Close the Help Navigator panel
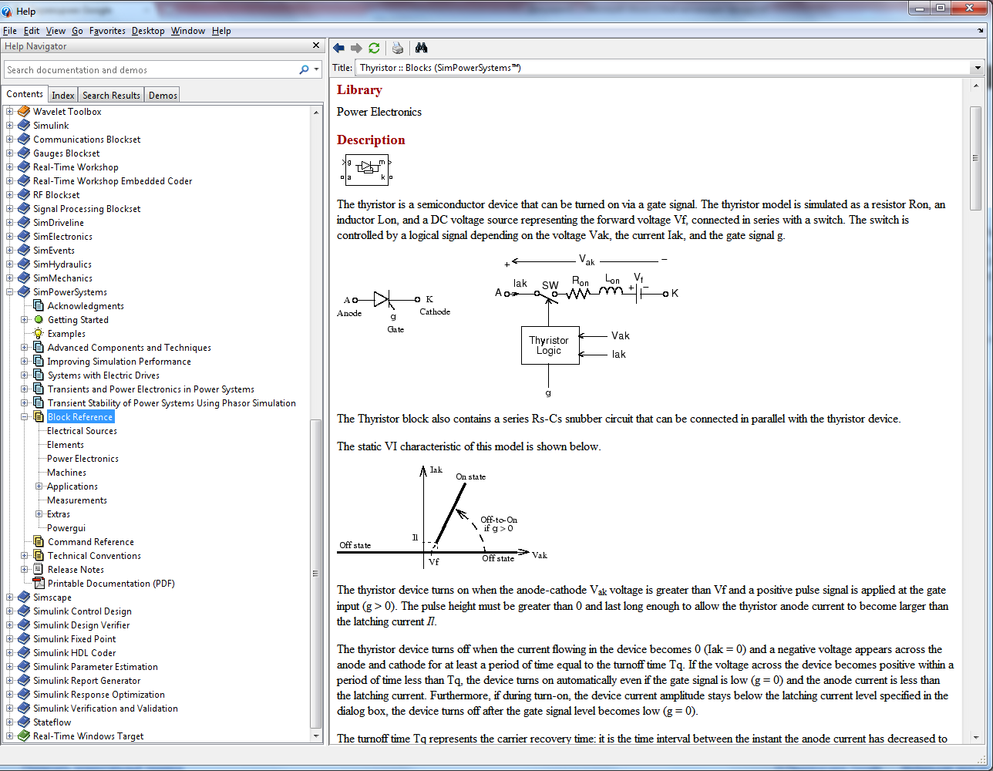 (316, 45)
